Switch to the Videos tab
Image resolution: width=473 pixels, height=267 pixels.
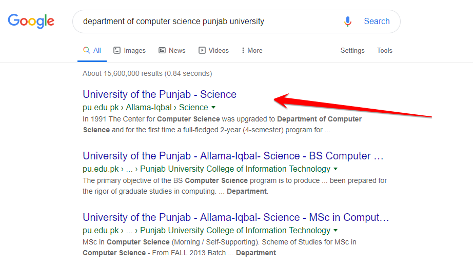(219, 50)
